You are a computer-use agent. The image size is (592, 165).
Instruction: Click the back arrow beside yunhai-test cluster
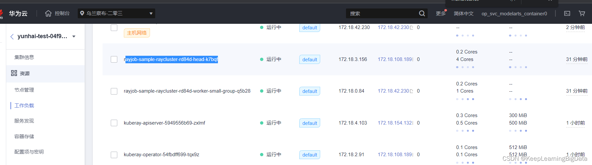point(12,37)
